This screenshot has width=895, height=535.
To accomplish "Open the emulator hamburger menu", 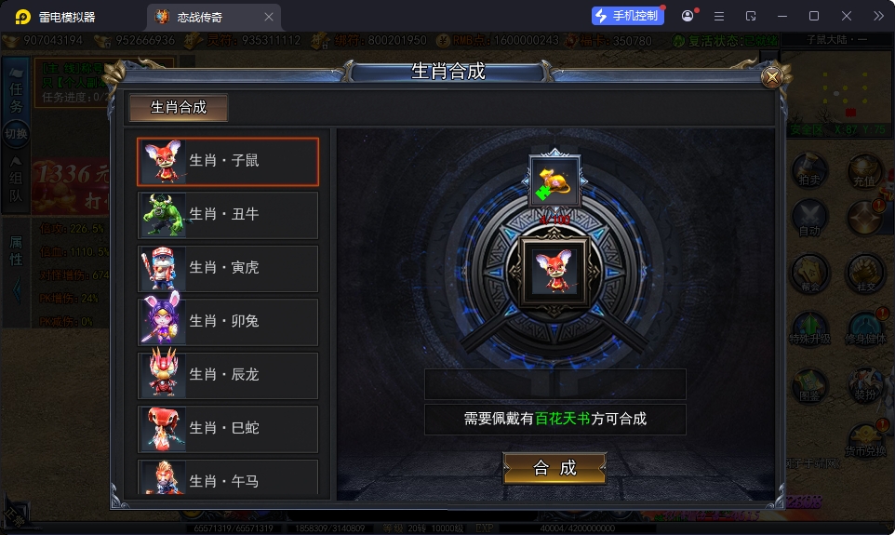I will coord(719,17).
